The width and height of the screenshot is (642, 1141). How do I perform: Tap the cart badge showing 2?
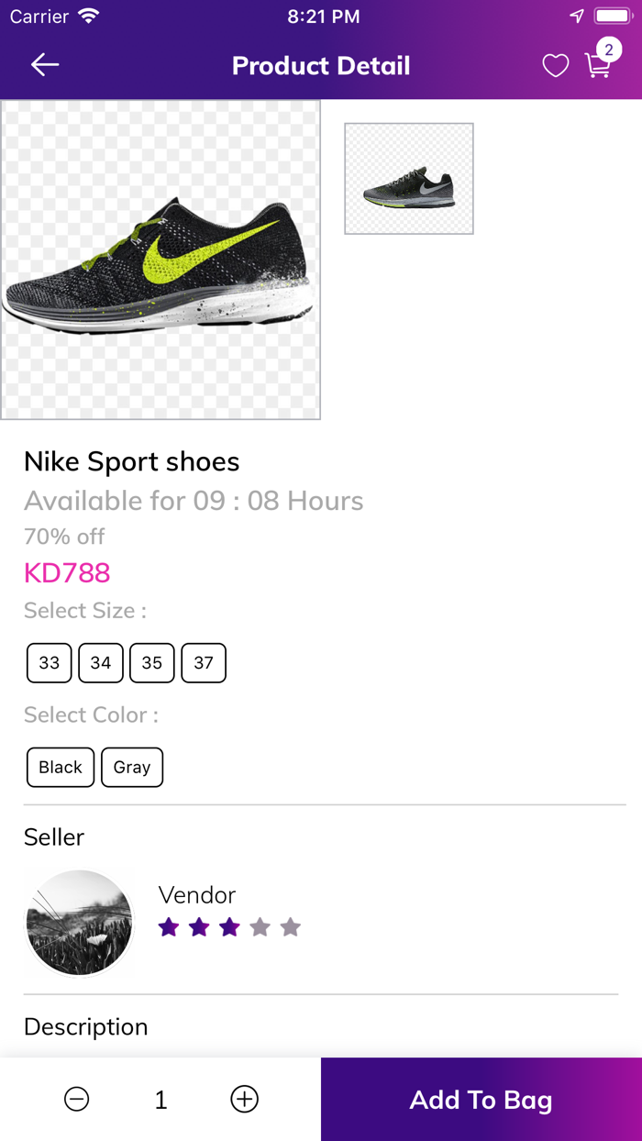(609, 50)
